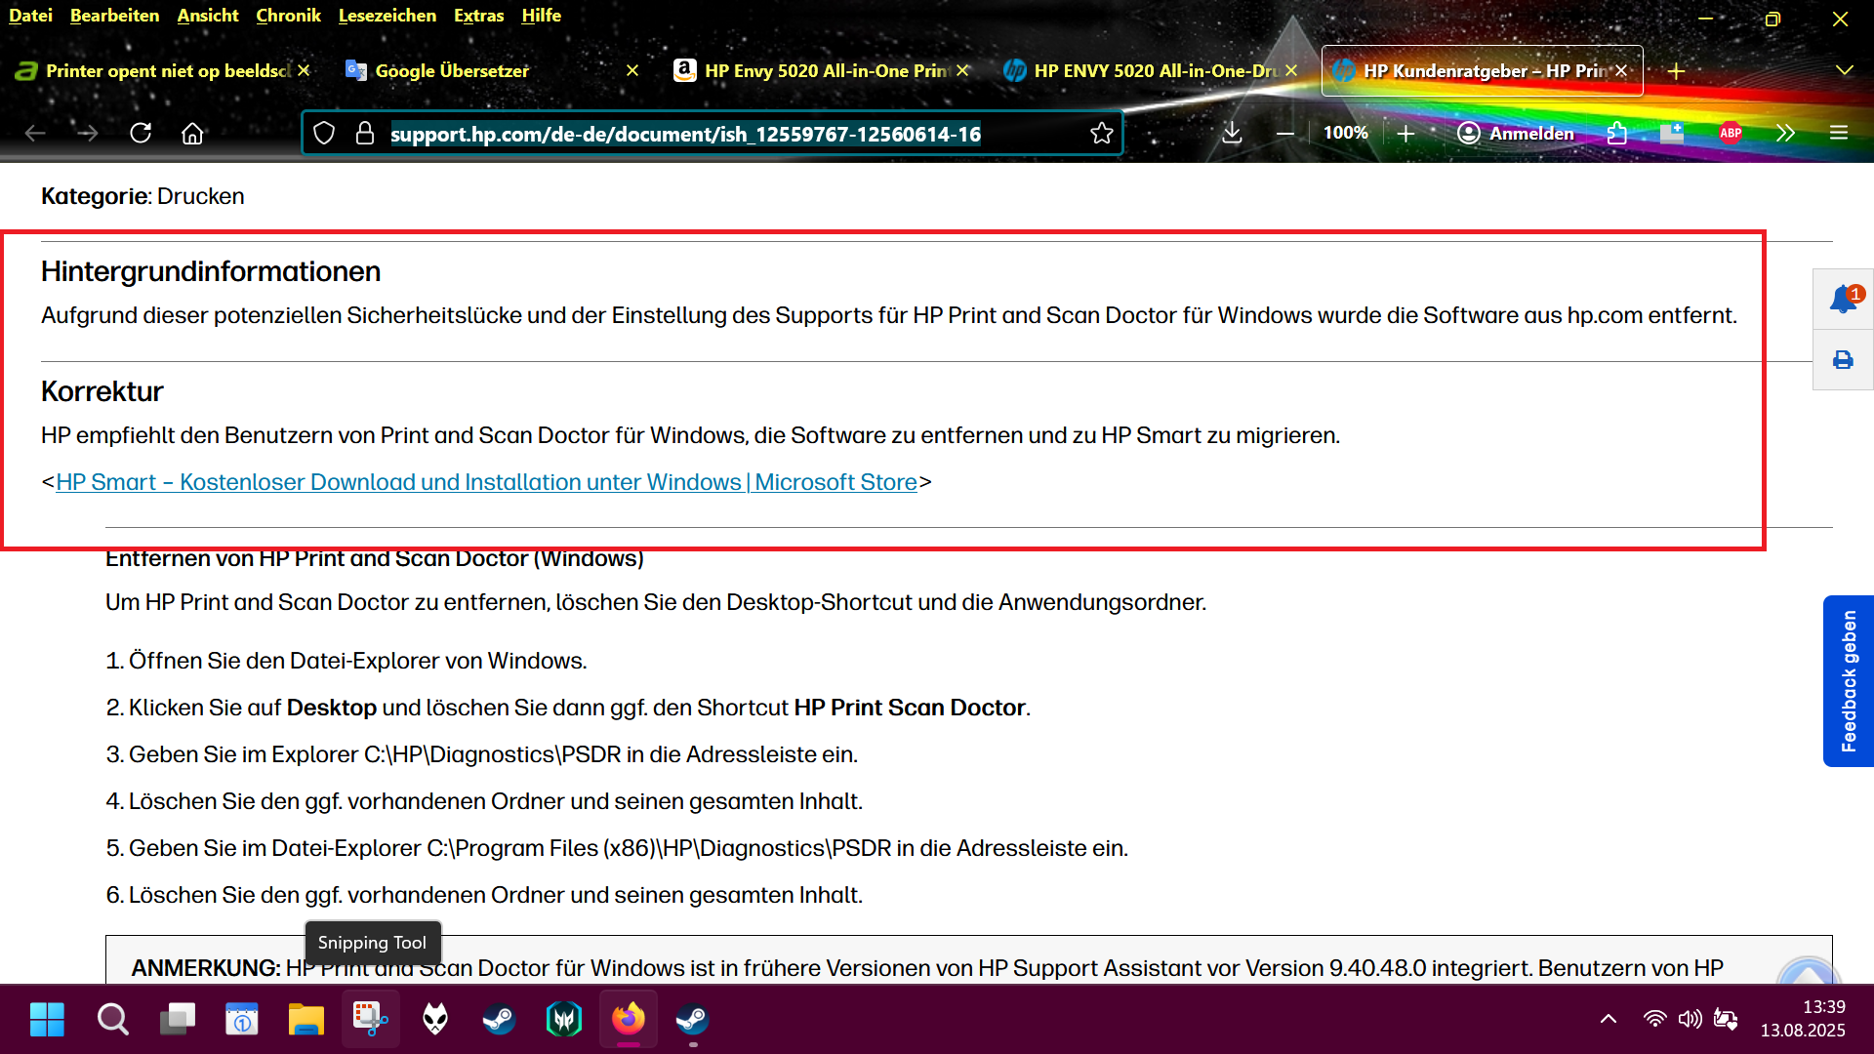This screenshot has width=1874, height=1054.
Task: Open Wi-Fi network settings tray icon
Action: tap(1655, 1020)
